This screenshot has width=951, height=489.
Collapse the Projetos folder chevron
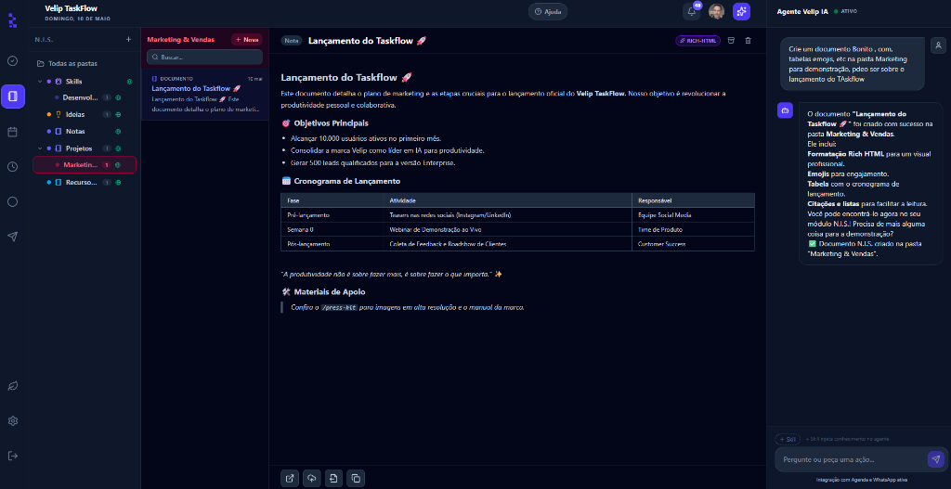coord(40,148)
